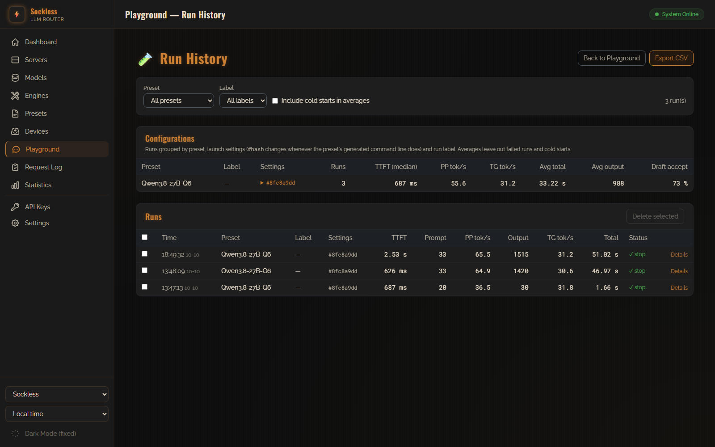
Task: Click the Qwen3.8-27B-Q6 preset in Configurations
Action: [x=166, y=183]
